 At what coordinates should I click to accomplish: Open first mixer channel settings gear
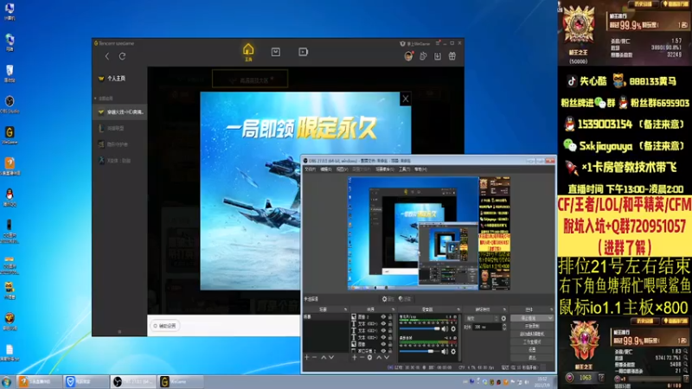453,329
